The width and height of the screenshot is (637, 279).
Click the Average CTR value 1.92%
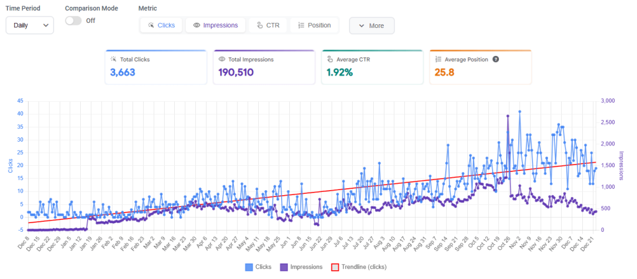click(x=340, y=73)
